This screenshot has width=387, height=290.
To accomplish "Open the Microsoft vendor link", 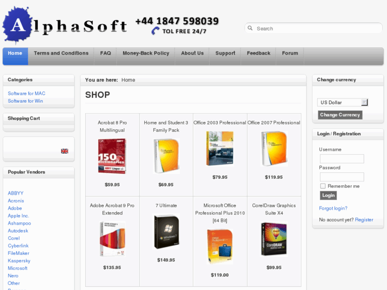I will (x=18, y=268).
